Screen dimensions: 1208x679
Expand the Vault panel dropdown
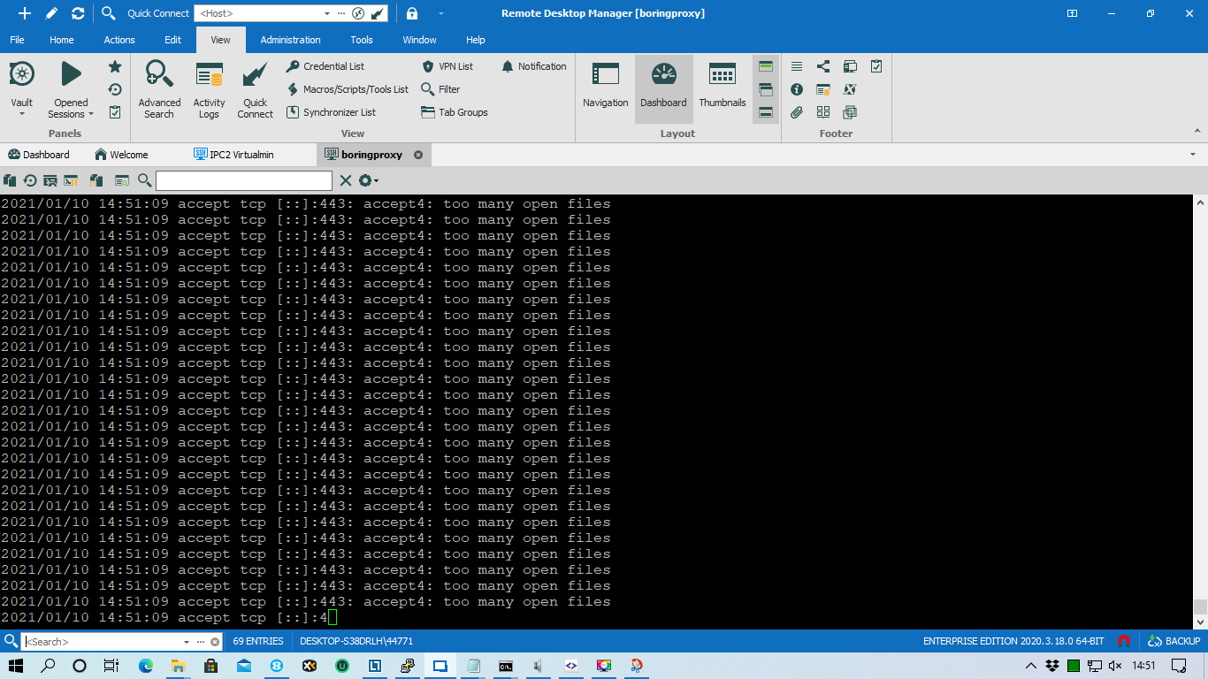coord(21,115)
